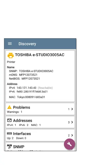This screenshot has height=165, width=97.
Task: Click the yellow Problems warning triangle icon
Action: tap(9, 107)
